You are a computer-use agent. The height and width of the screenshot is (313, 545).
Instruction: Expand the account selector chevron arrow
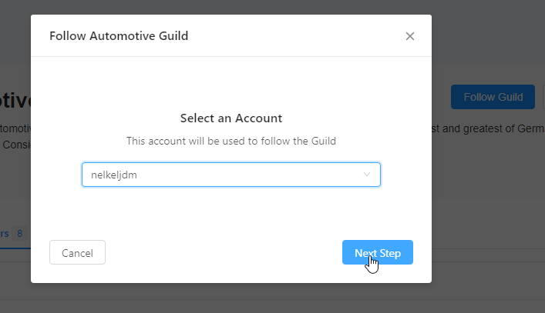point(367,175)
